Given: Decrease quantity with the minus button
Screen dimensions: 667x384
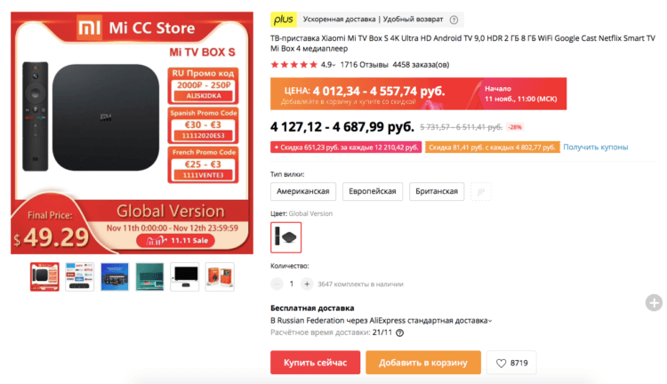Looking at the screenshot, I should (277, 284).
